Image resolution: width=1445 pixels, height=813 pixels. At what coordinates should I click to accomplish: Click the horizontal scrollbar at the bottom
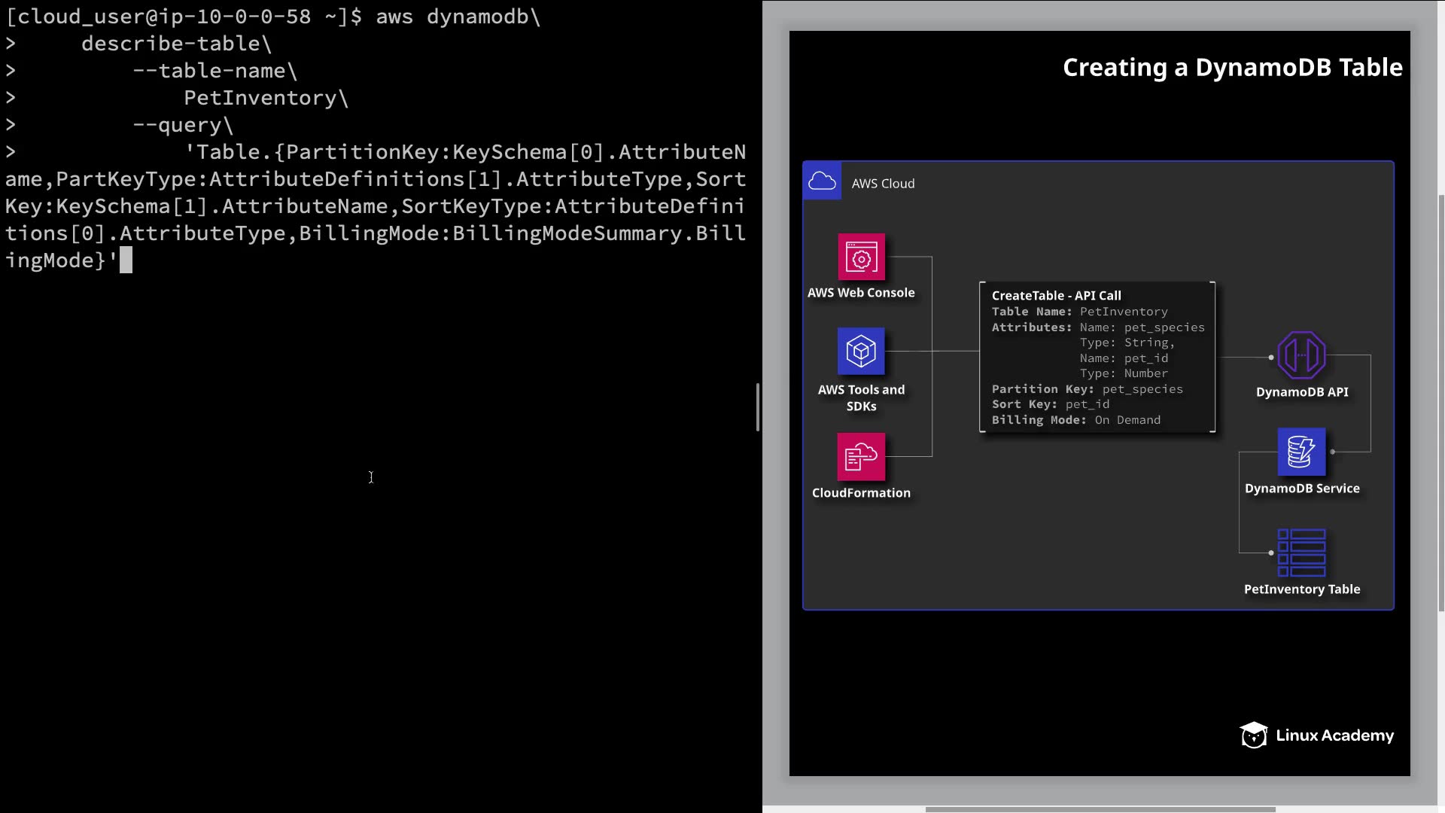tap(1099, 809)
